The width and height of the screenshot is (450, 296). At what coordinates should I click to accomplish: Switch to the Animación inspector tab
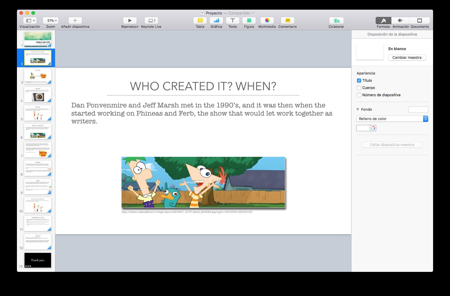(400, 21)
